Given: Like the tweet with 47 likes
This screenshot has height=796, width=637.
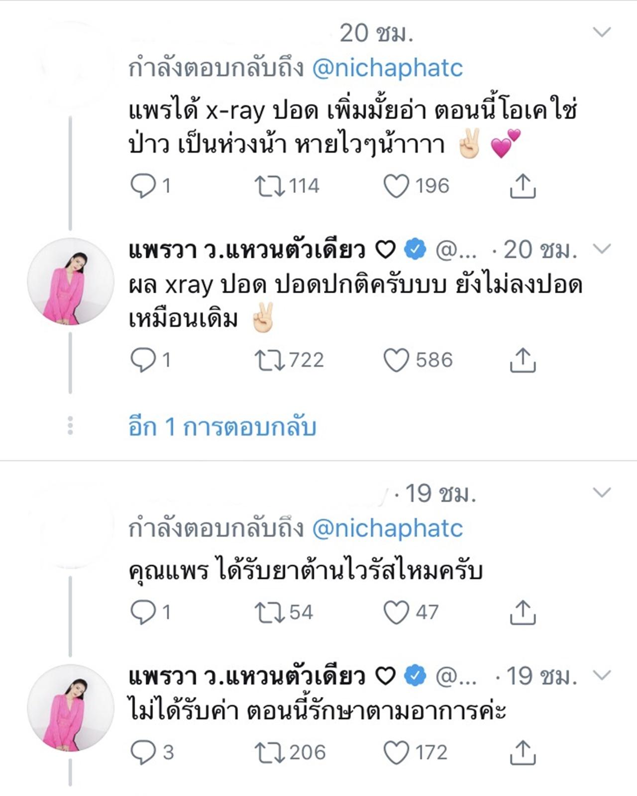Looking at the screenshot, I should [396, 612].
